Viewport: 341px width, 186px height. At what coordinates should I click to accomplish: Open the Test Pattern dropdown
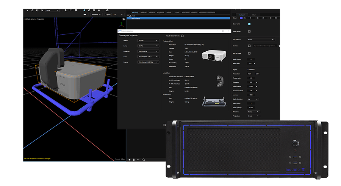click(261, 40)
